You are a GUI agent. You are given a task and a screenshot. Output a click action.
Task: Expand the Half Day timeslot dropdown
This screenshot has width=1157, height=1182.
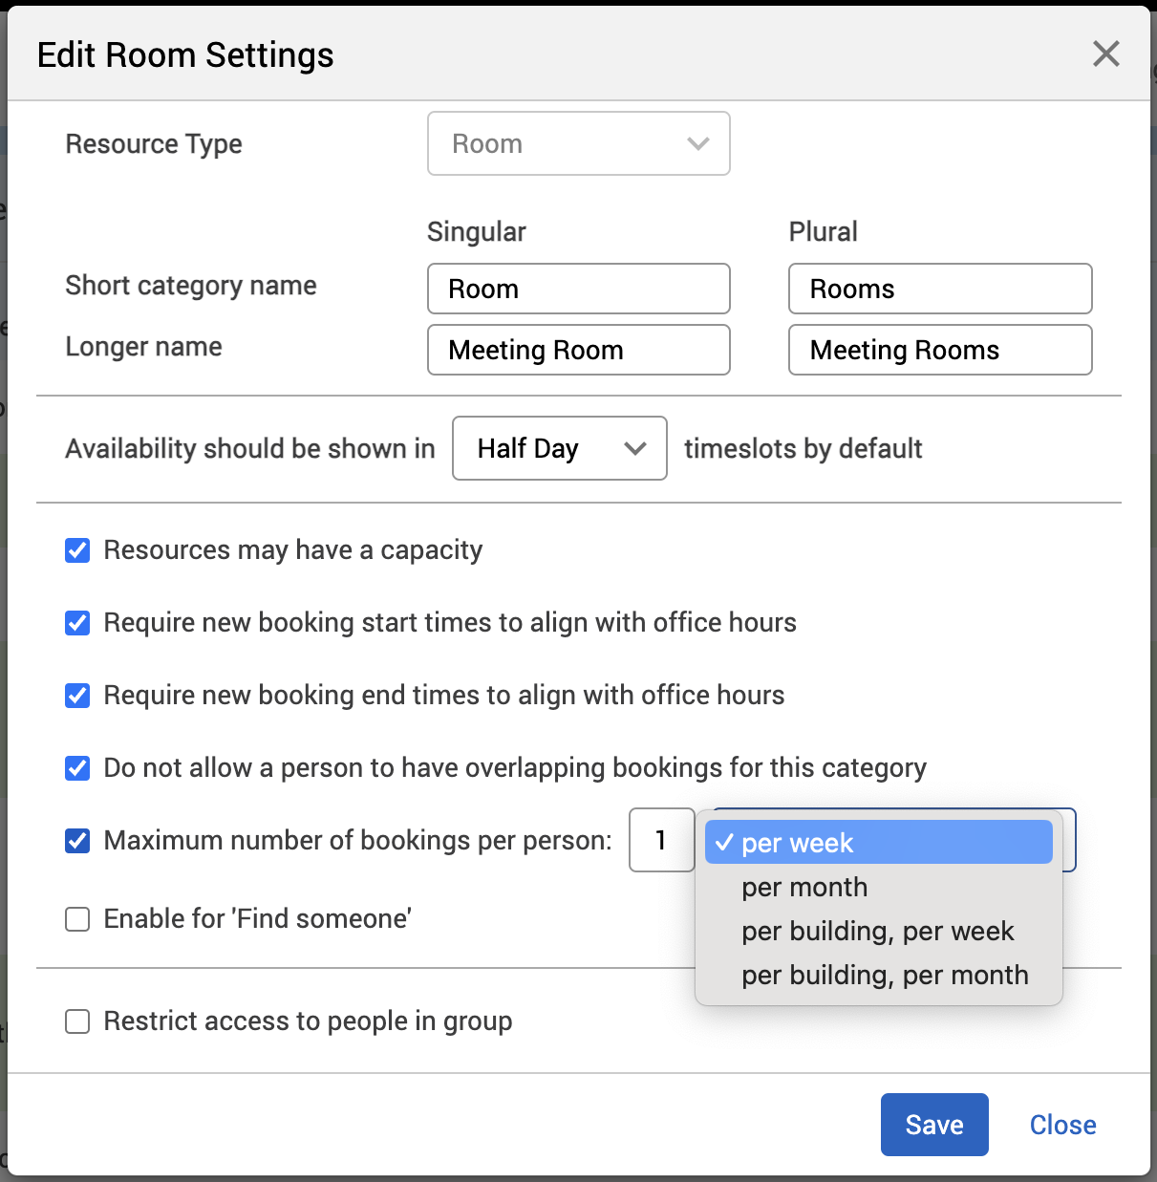(x=559, y=448)
